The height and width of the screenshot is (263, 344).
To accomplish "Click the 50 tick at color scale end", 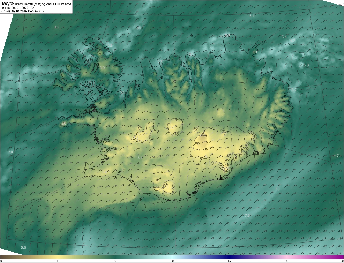I will (x=342, y=261).
